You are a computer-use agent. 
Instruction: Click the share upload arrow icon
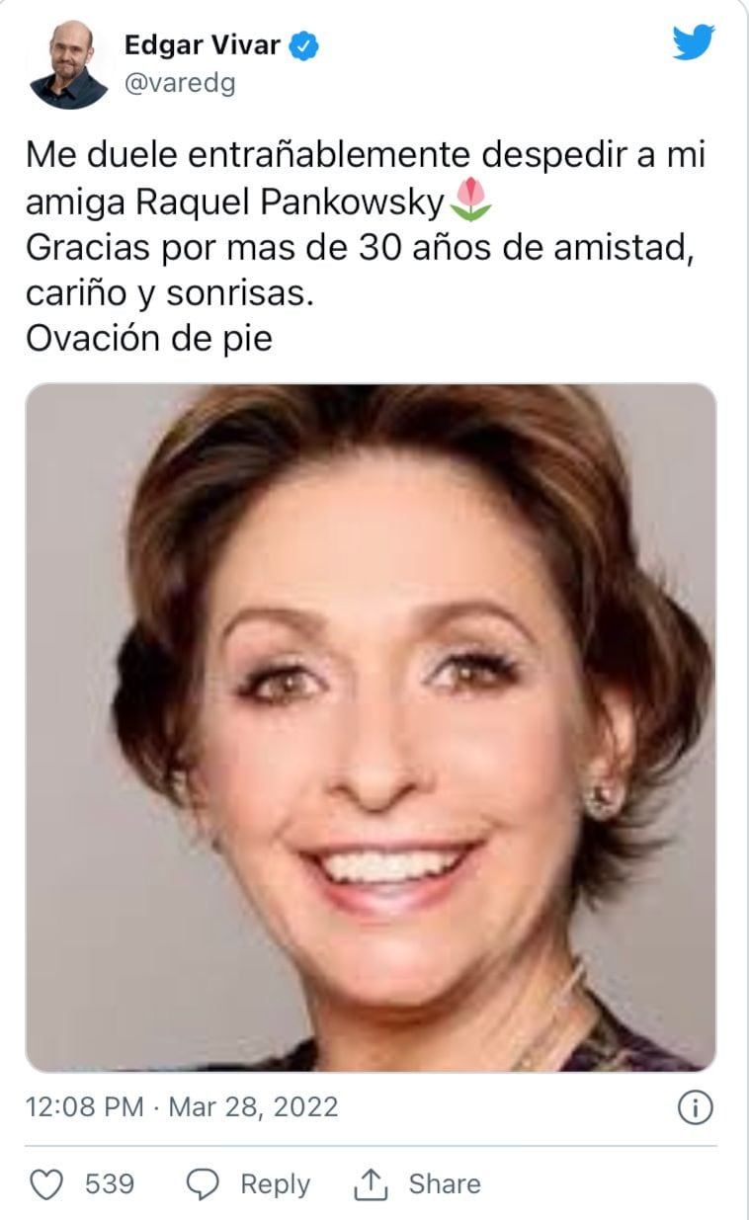pyautogui.click(x=371, y=1182)
